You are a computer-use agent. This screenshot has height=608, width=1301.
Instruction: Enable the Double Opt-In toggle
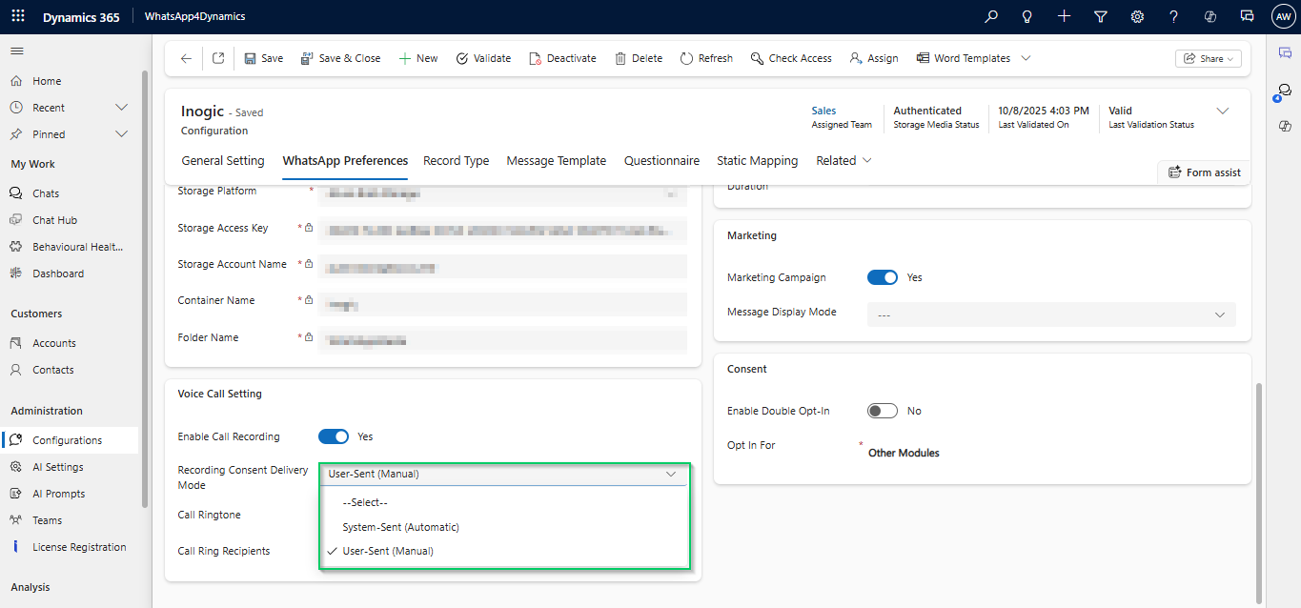pos(883,411)
